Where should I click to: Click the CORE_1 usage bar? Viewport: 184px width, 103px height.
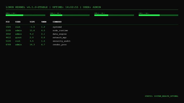(x=26, y=15)
